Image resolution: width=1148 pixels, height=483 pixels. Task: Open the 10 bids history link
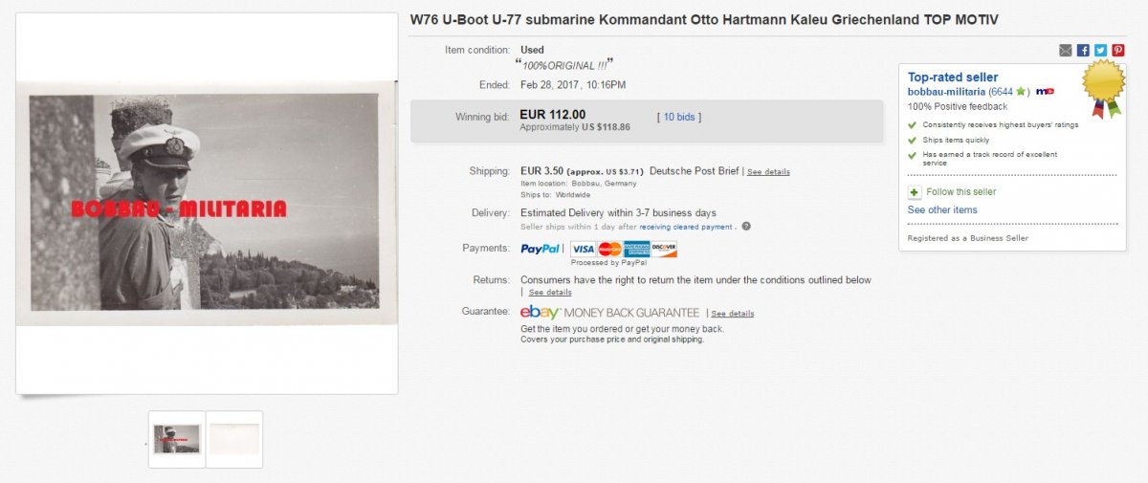tap(679, 117)
